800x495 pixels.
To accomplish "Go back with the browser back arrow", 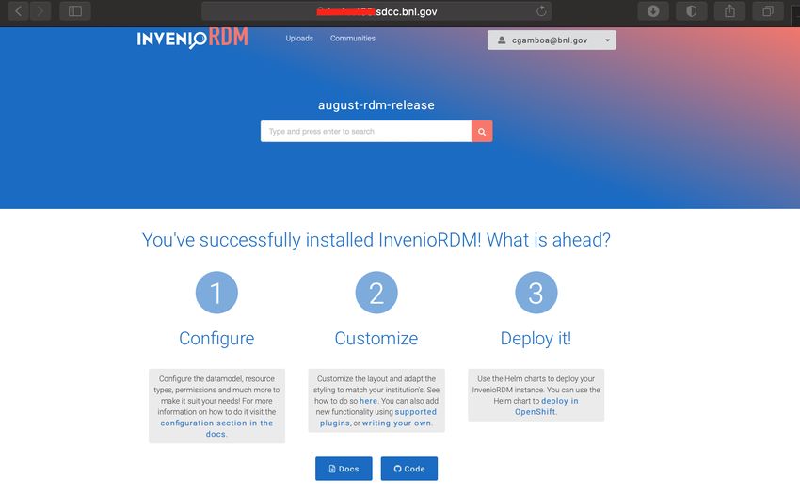I will pos(19,10).
